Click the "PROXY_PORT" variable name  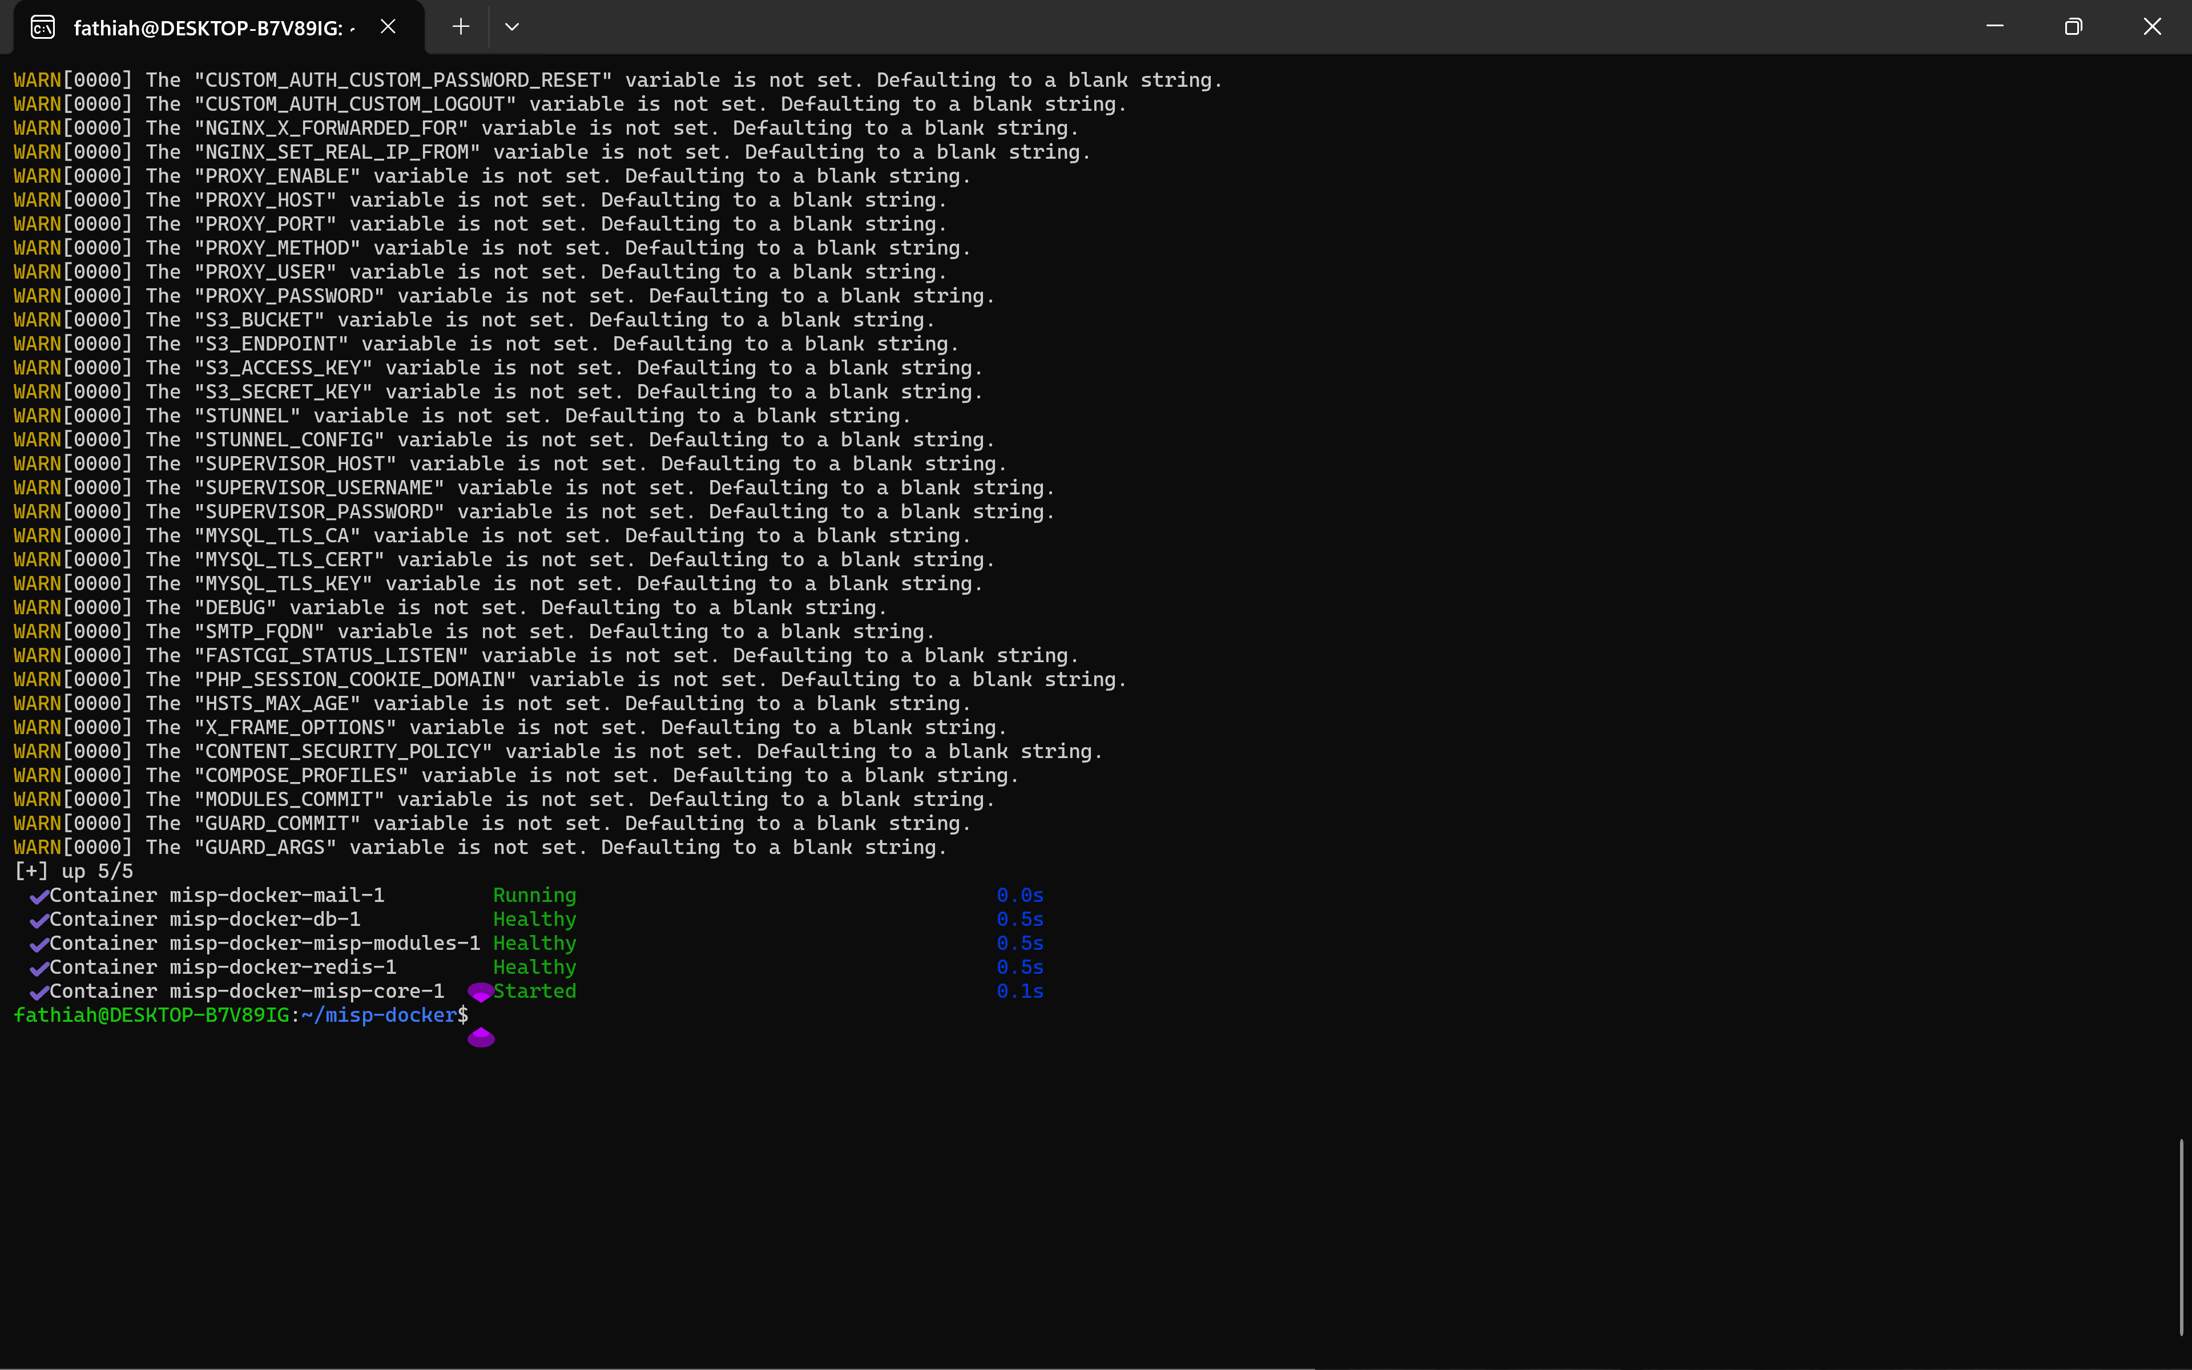pyautogui.click(x=265, y=225)
